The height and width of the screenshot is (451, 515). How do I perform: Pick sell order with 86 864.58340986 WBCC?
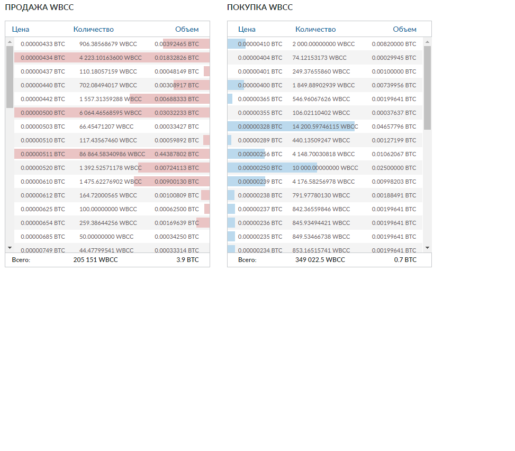pyautogui.click(x=112, y=154)
